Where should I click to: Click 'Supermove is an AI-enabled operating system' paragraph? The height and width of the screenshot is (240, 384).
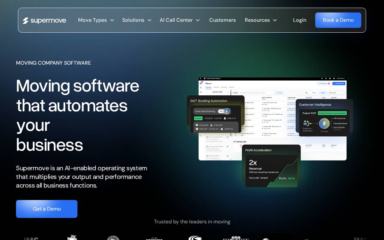82,177
